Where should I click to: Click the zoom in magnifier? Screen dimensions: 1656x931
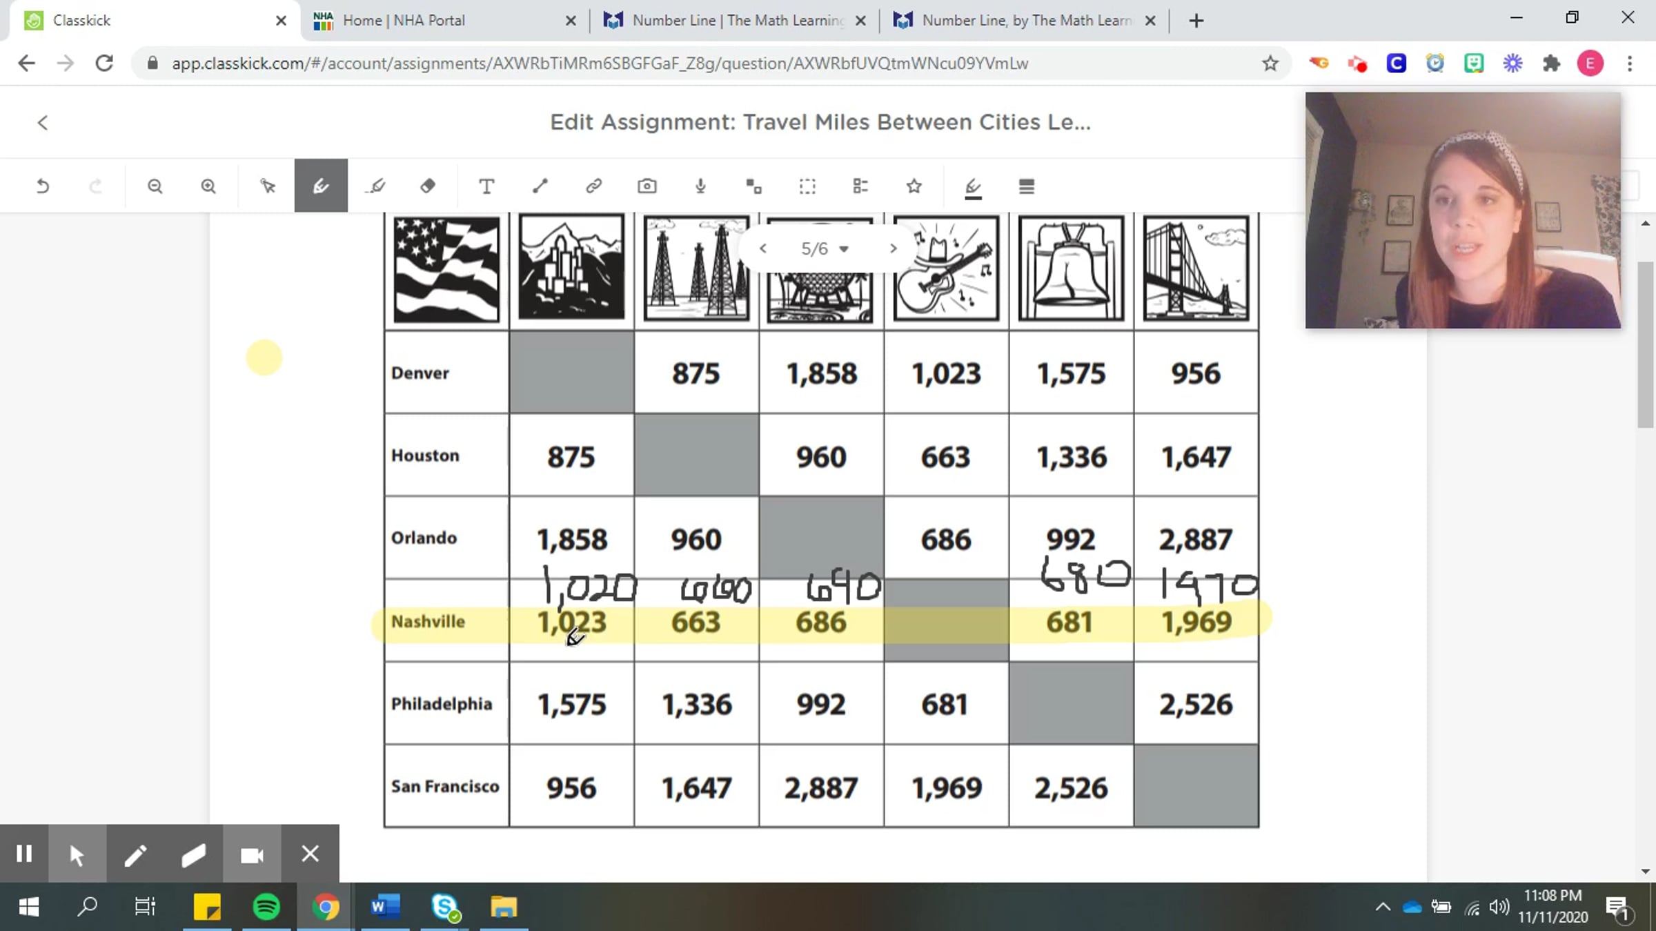(x=208, y=186)
